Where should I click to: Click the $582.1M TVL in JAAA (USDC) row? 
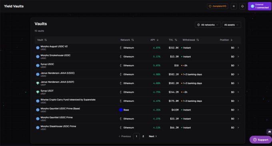(x=174, y=74)
